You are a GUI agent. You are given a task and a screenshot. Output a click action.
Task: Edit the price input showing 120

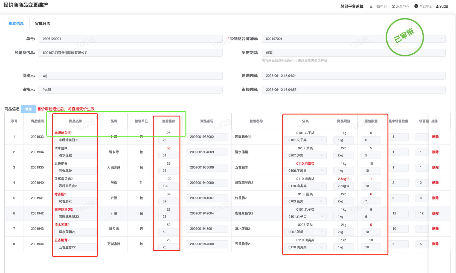coord(169,186)
